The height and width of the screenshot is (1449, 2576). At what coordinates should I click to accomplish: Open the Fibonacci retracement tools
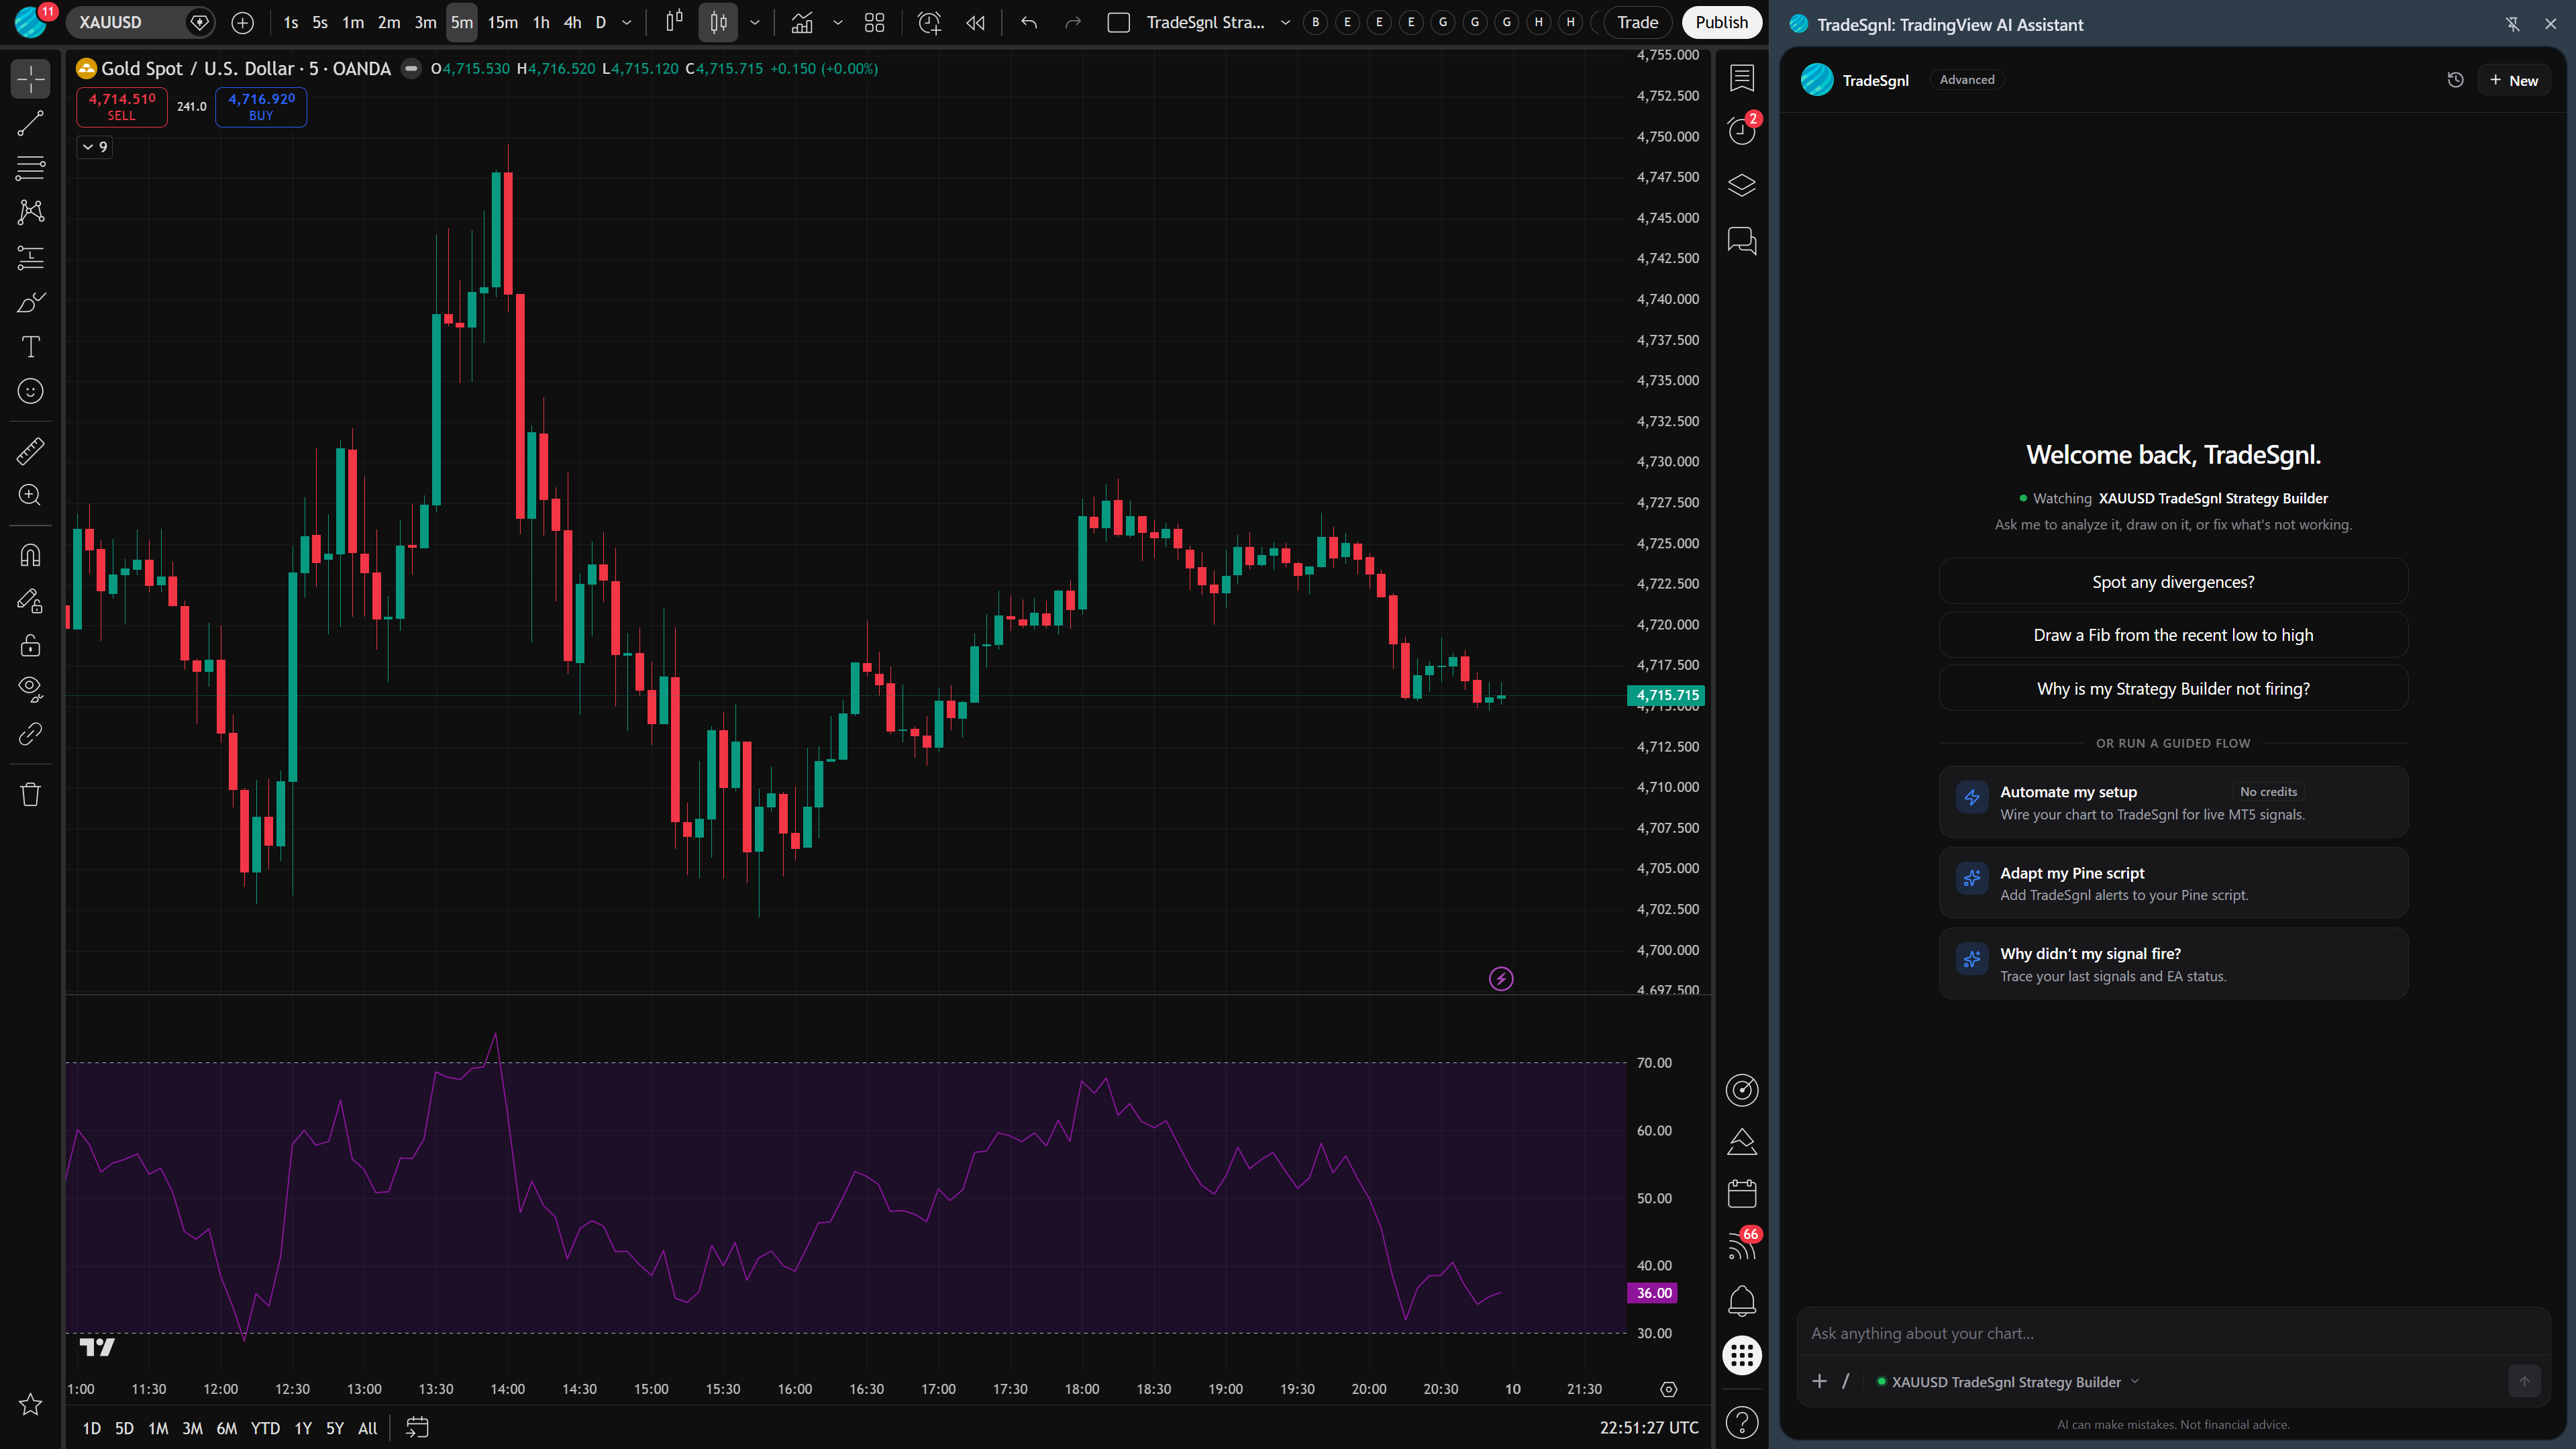tap(30, 167)
